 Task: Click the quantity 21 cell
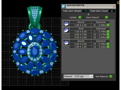click(x=95, y=25)
